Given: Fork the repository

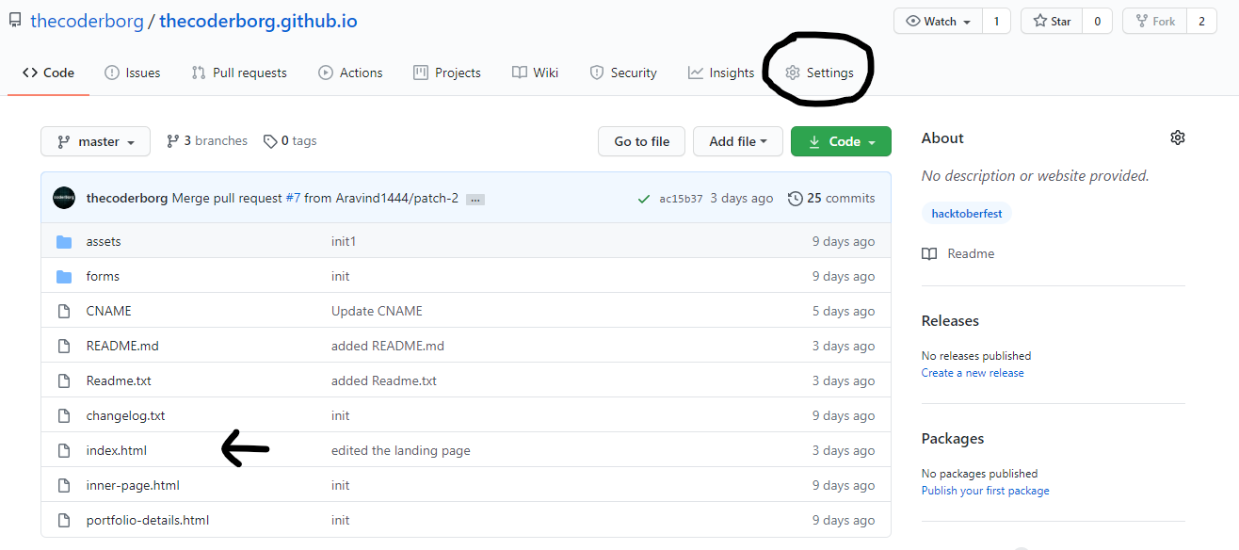Looking at the screenshot, I should (x=1154, y=21).
